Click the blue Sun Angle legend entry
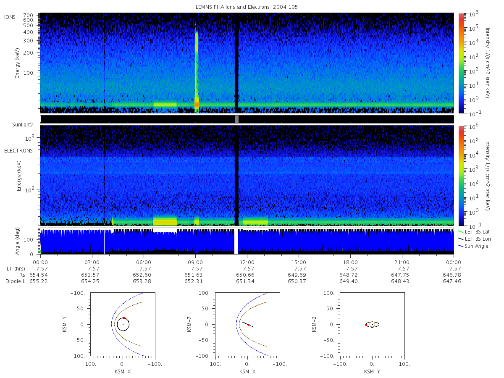 [x=474, y=246]
